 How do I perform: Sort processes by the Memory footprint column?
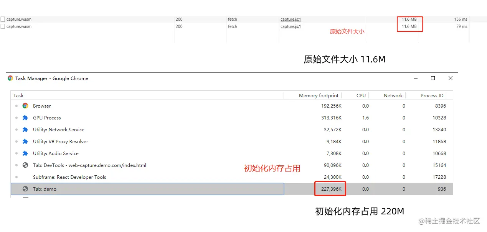[x=319, y=96]
